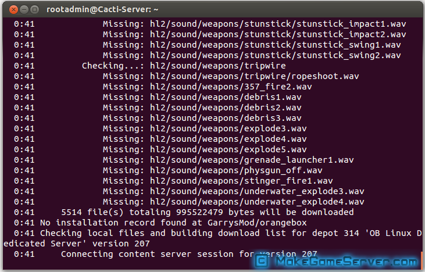Image resolution: width=425 pixels, height=272 pixels.
Task: Click the debris2.wav missing line
Action: (158, 108)
